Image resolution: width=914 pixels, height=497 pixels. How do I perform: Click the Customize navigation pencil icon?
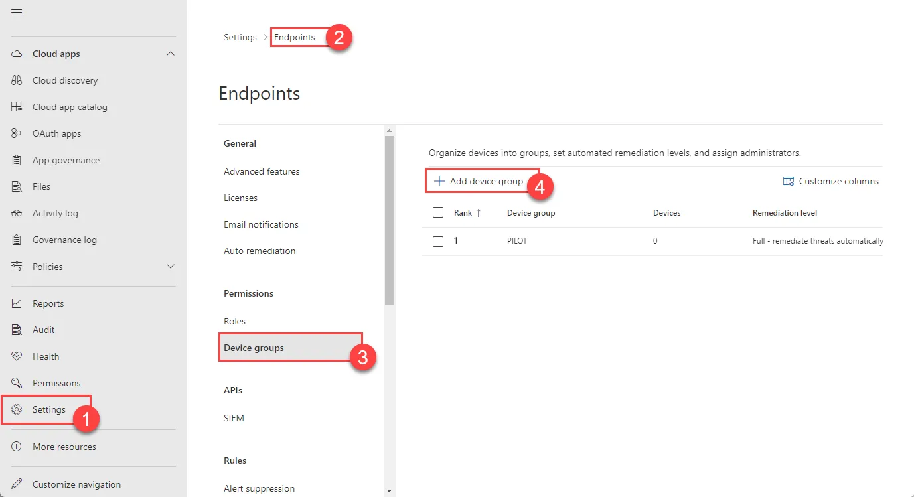pyautogui.click(x=17, y=484)
